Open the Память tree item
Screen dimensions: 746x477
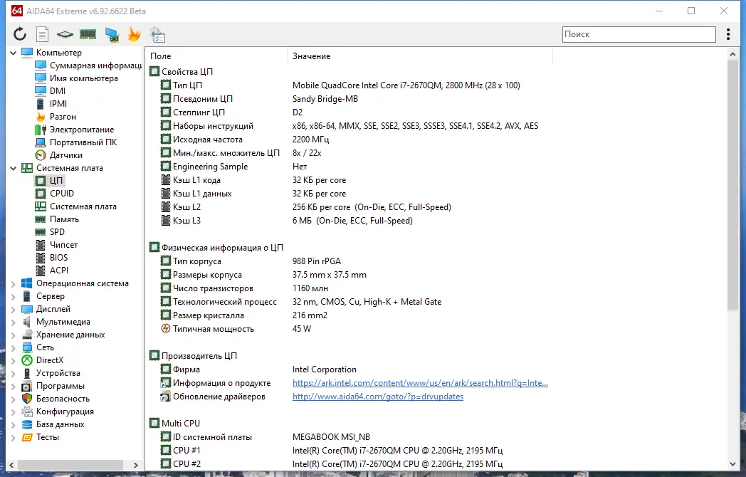(57, 219)
